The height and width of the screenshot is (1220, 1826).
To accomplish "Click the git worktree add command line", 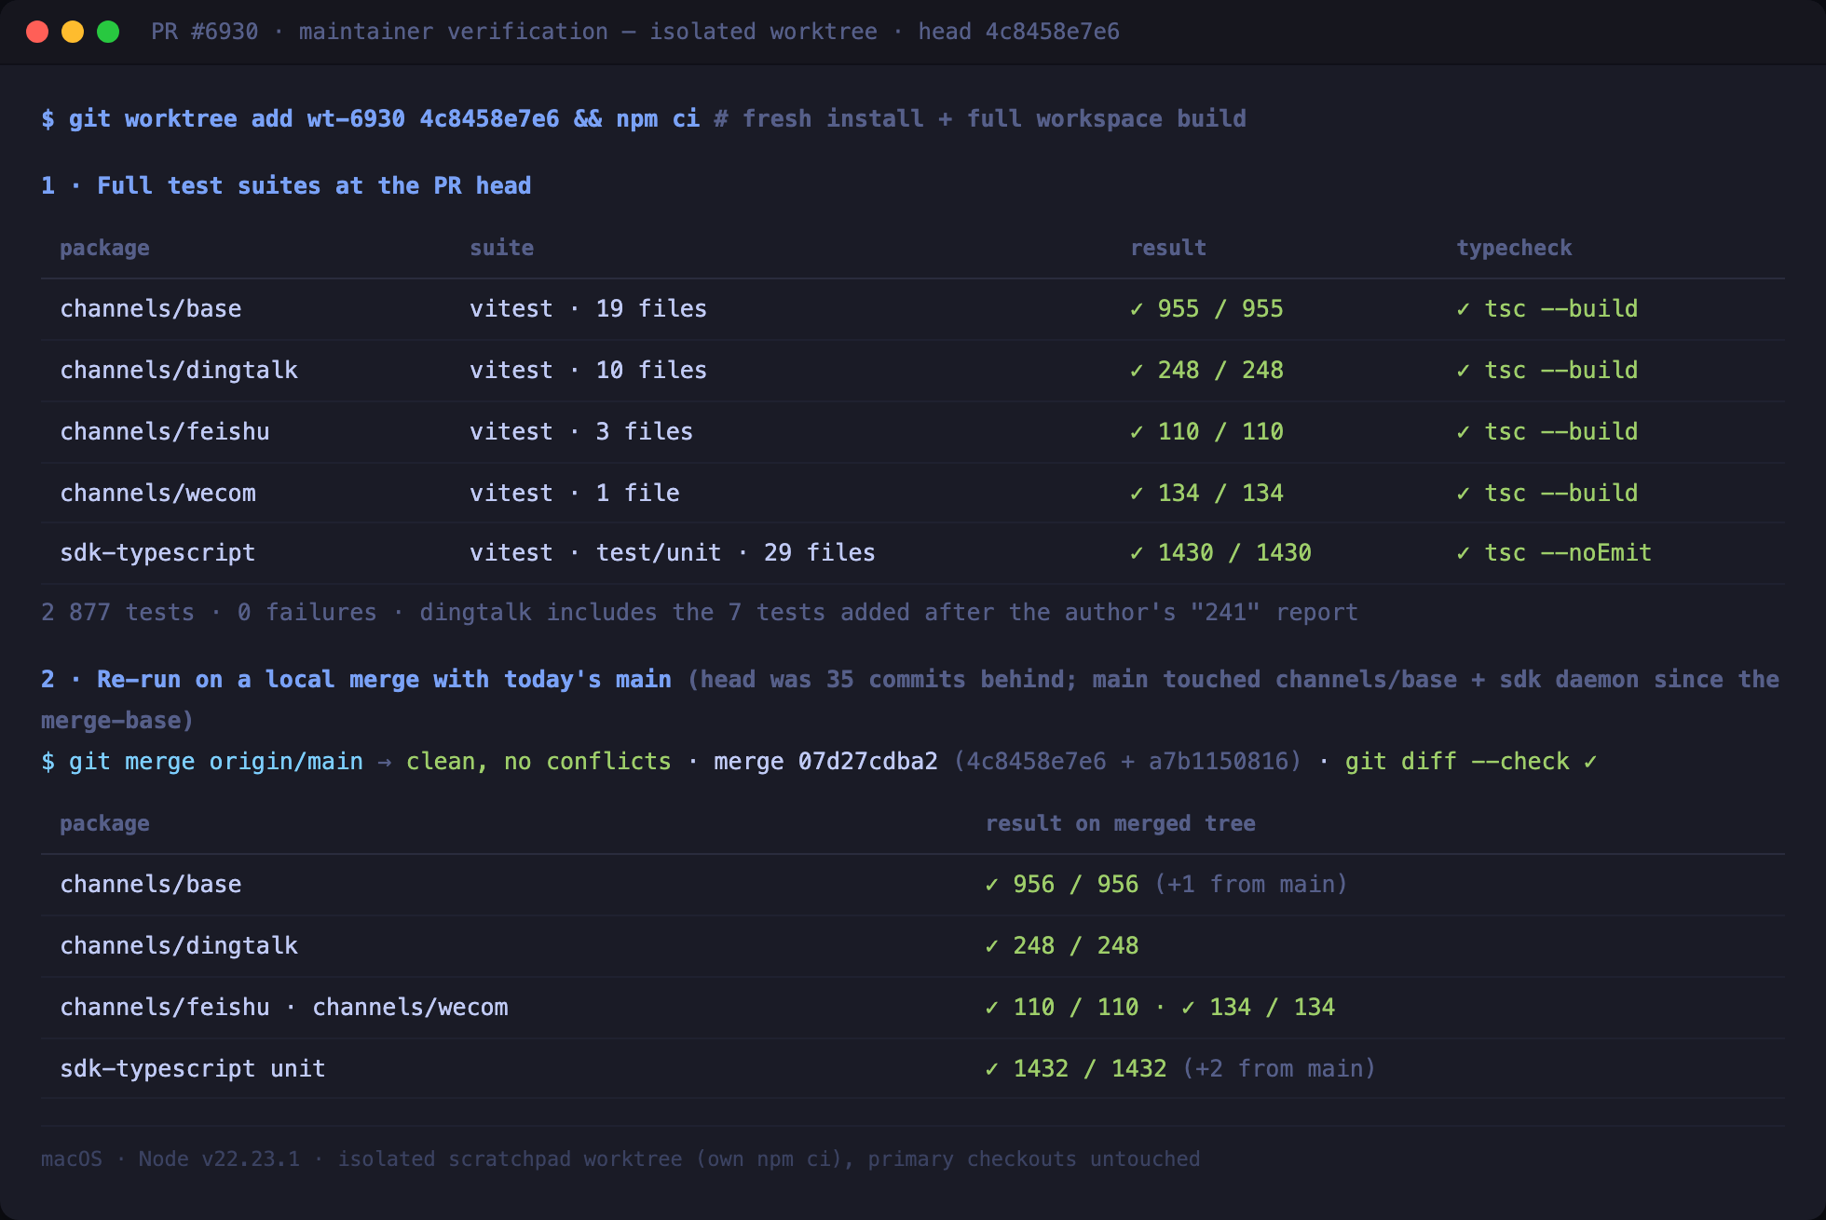I will 644,119.
